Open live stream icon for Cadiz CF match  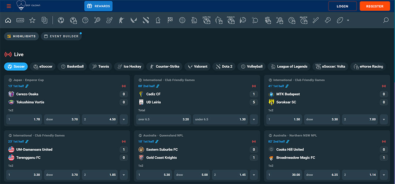pyautogui.click(x=254, y=86)
